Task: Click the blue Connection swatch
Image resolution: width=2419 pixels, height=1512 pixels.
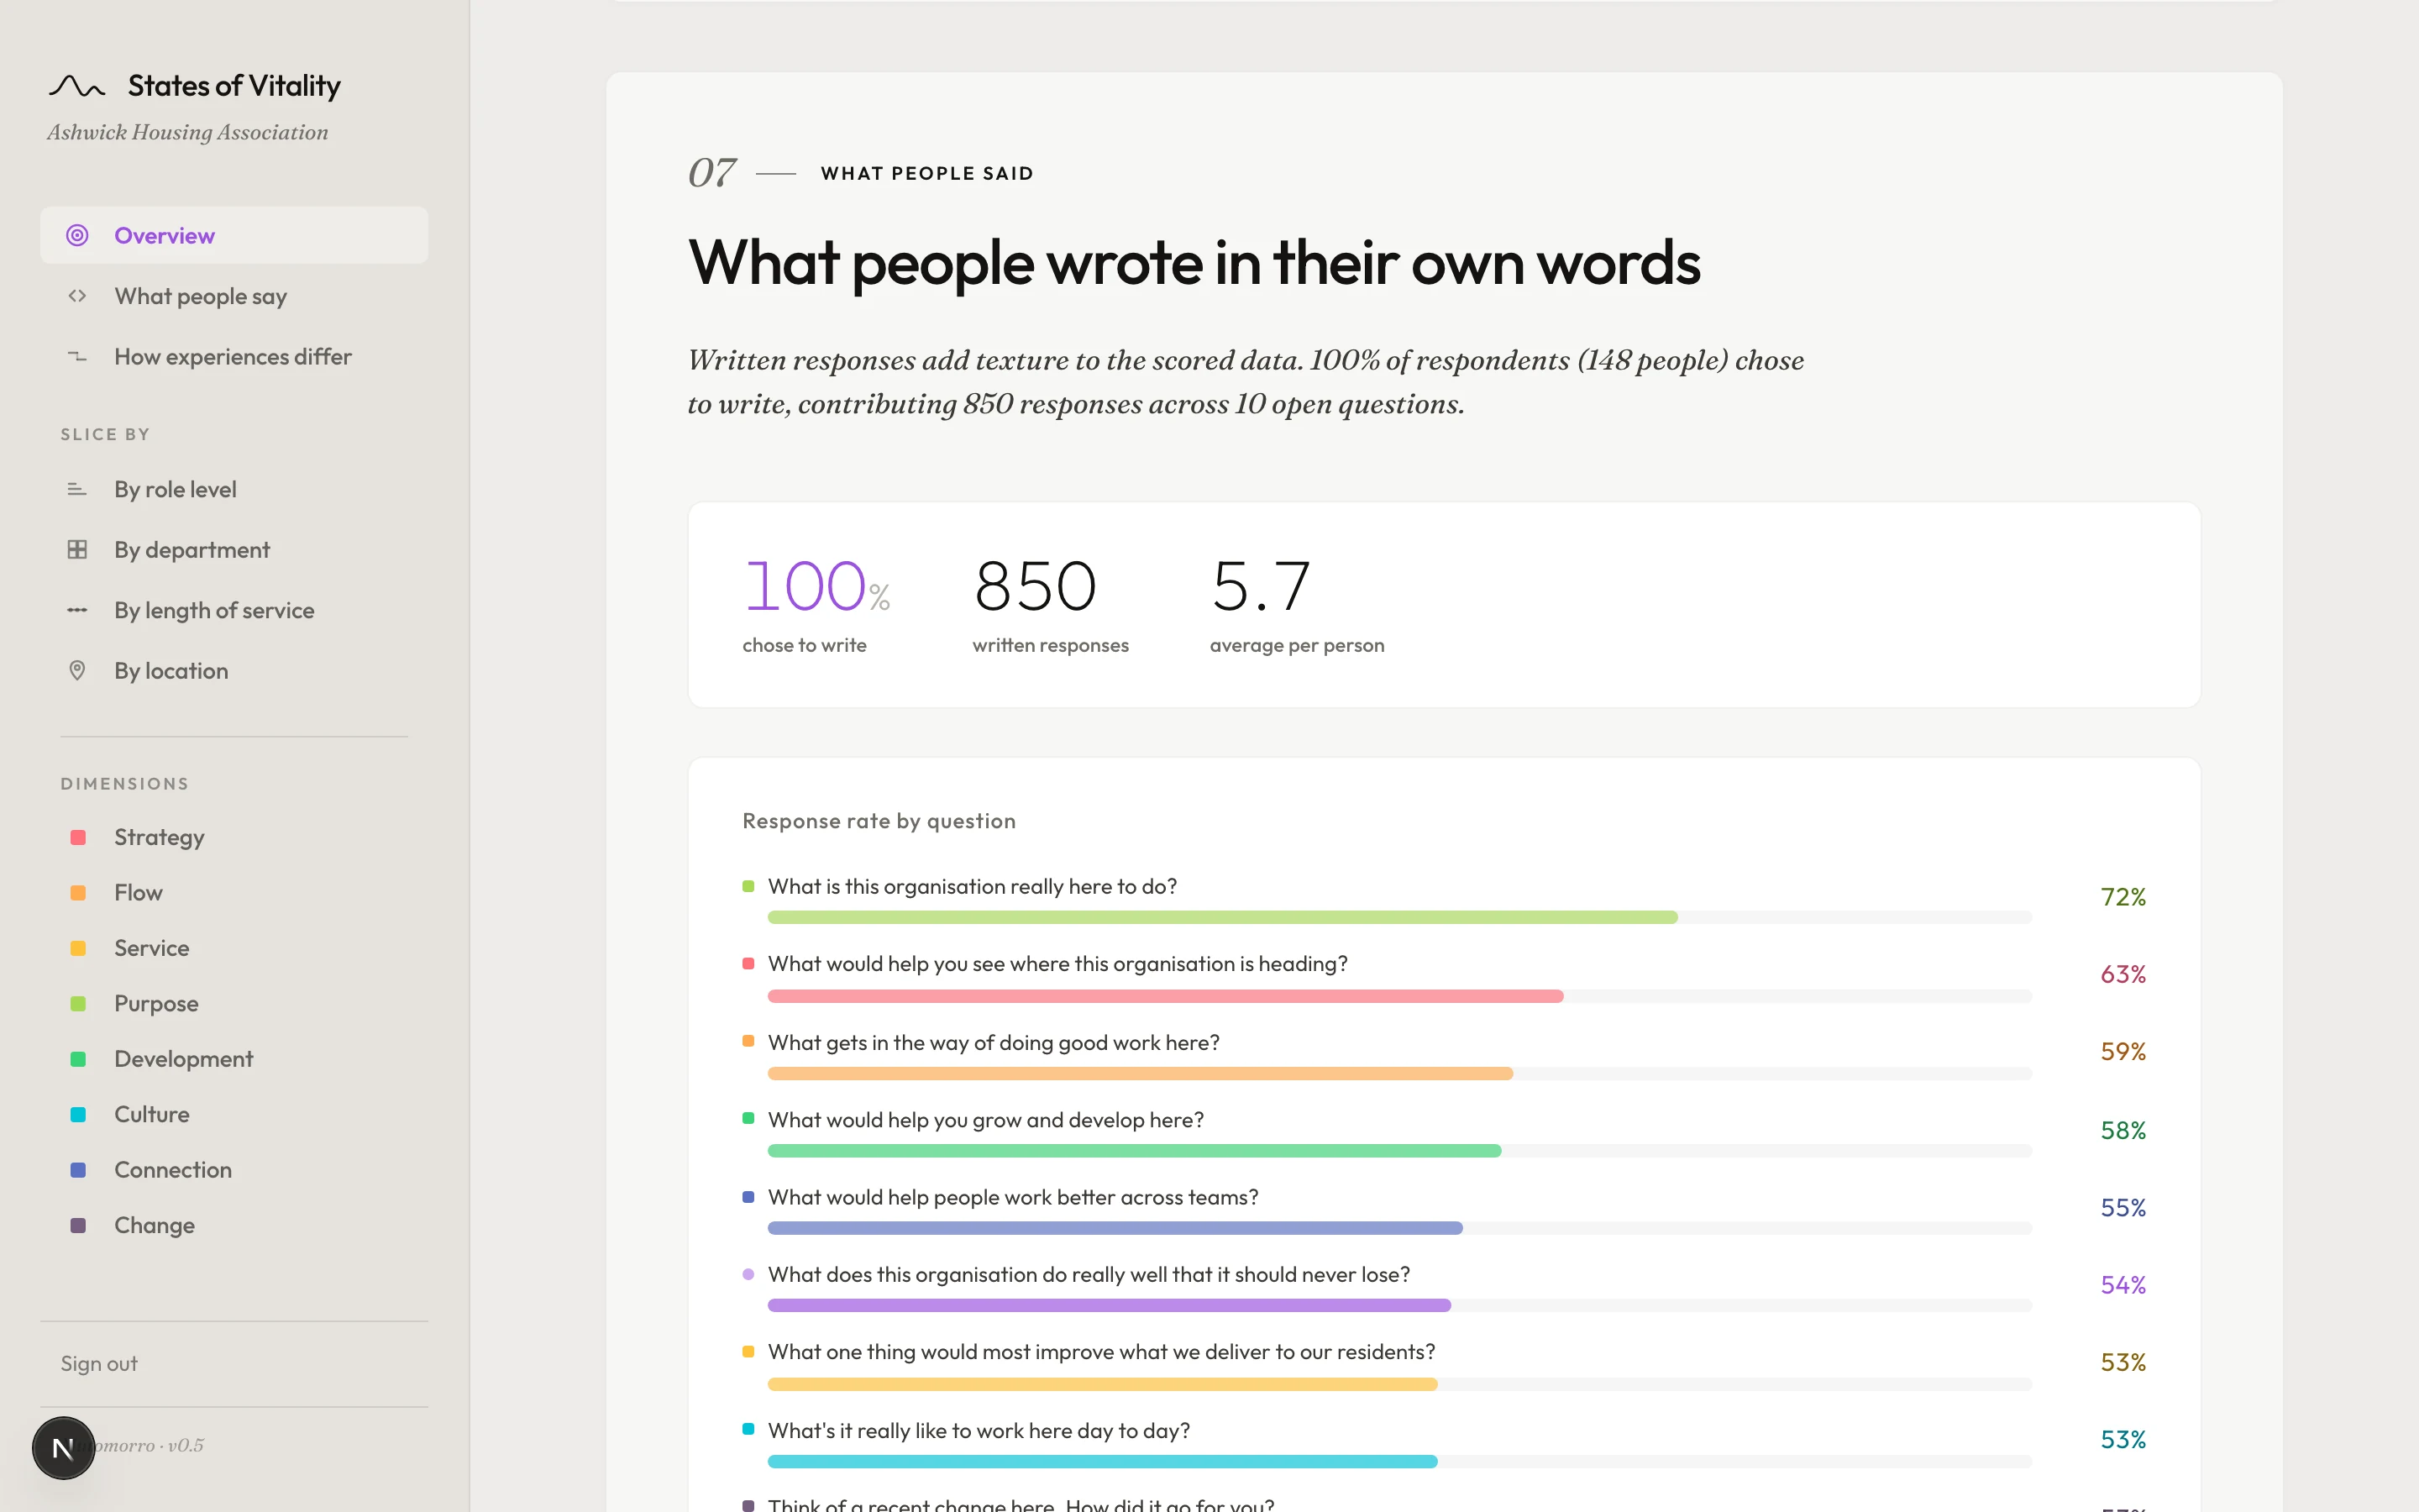Action: [78, 1170]
